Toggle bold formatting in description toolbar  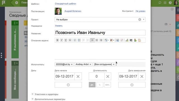(x=57, y=40)
